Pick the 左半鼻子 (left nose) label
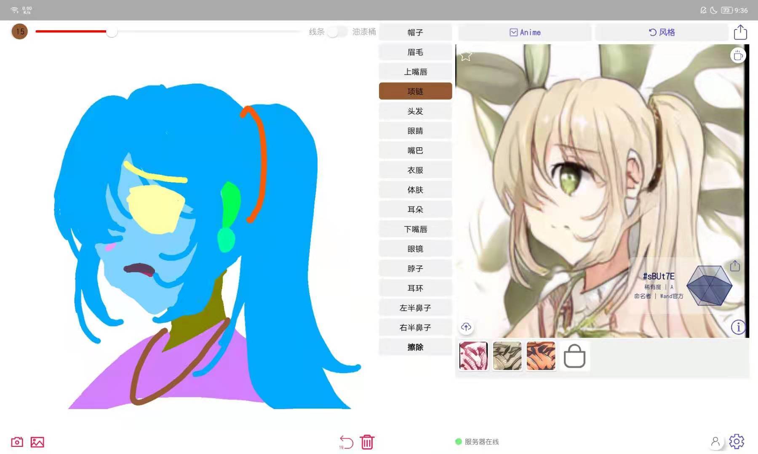The image size is (758, 454). click(415, 308)
